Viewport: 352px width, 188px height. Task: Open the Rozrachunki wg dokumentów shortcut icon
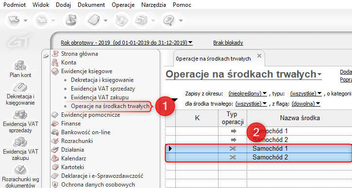[20, 170]
